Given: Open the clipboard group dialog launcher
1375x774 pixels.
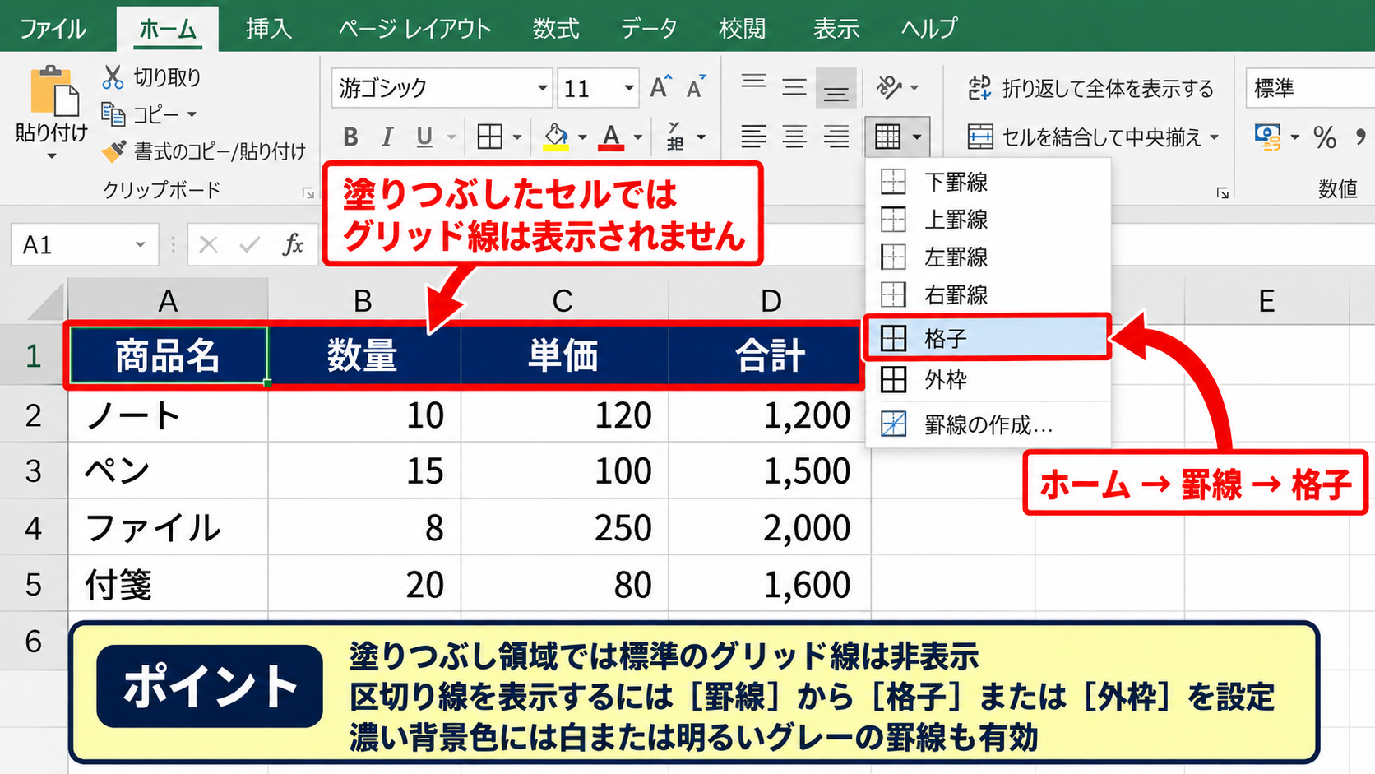Looking at the screenshot, I should [308, 192].
